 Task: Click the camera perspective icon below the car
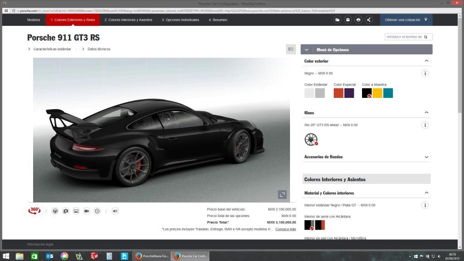tap(66, 211)
